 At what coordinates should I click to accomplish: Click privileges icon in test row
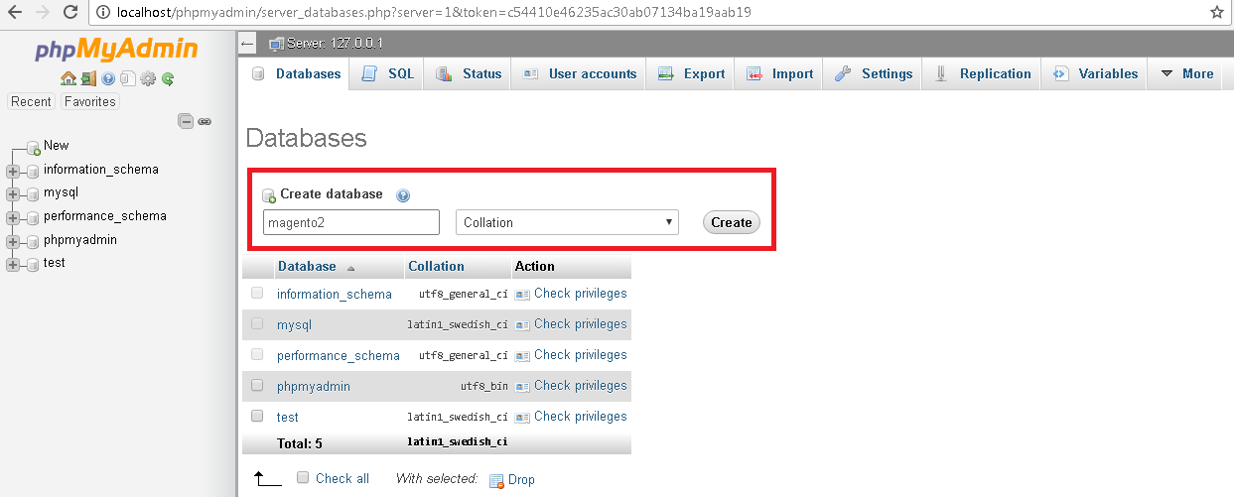(522, 418)
